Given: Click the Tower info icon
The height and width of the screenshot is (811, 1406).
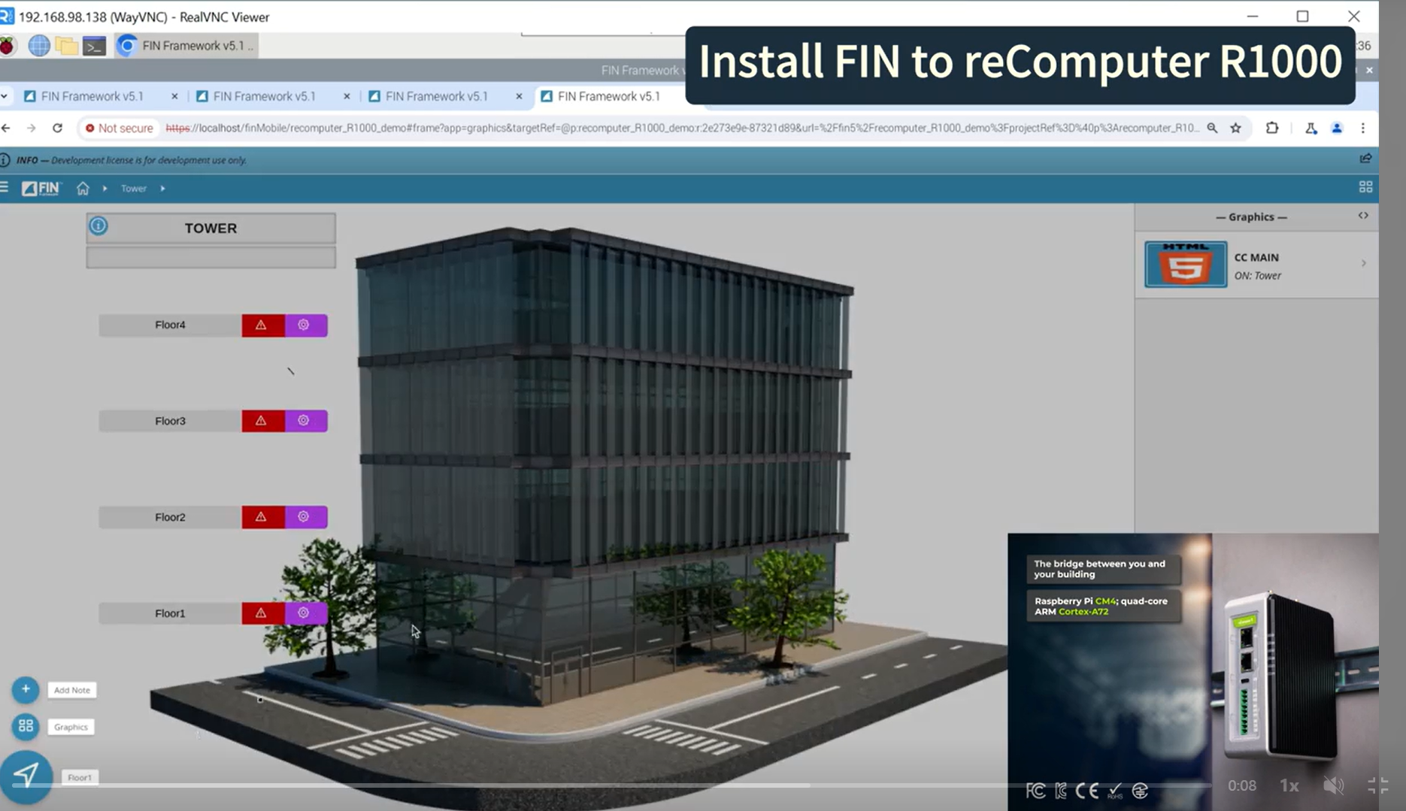Looking at the screenshot, I should pyautogui.click(x=98, y=226).
